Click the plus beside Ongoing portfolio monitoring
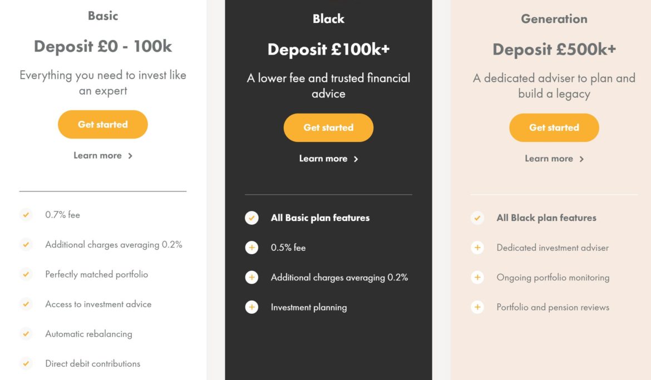Image resolution: width=651 pixels, height=380 pixels. 477,277
